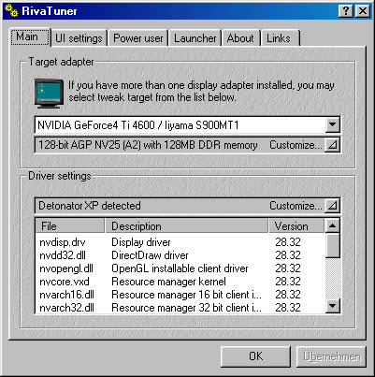The width and height of the screenshot is (375, 377).
Task: Click Resource manager 32 bit client description
Action: [x=186, y=308]
